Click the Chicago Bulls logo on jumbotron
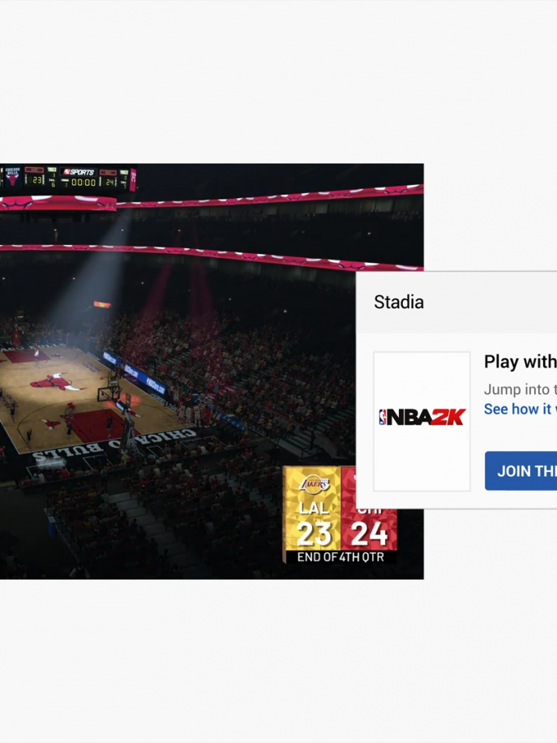This screenshot has height=743, width=557. pos(12,176)
